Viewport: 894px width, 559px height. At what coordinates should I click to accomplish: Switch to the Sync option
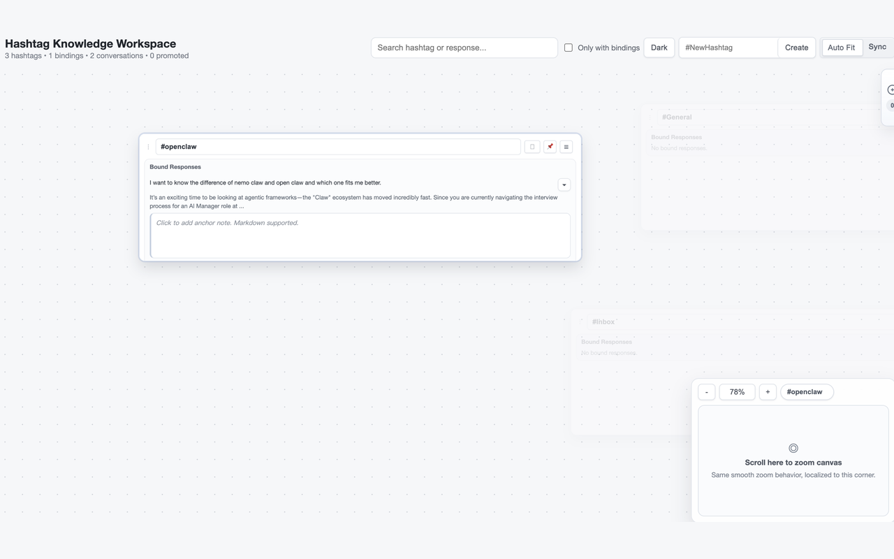tap(877, 46)
